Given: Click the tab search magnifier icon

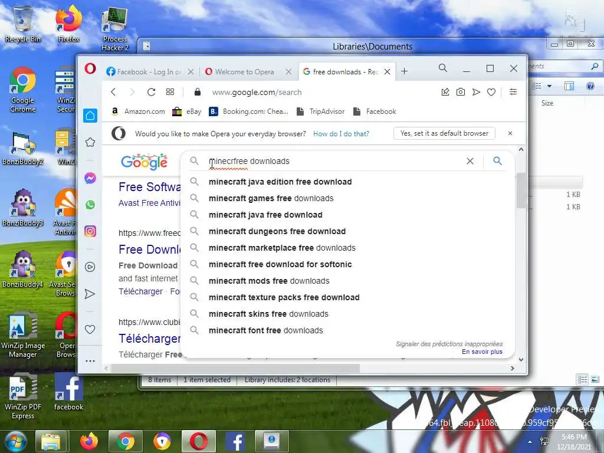Looking at the screenshot, I should tap(443, 68).
